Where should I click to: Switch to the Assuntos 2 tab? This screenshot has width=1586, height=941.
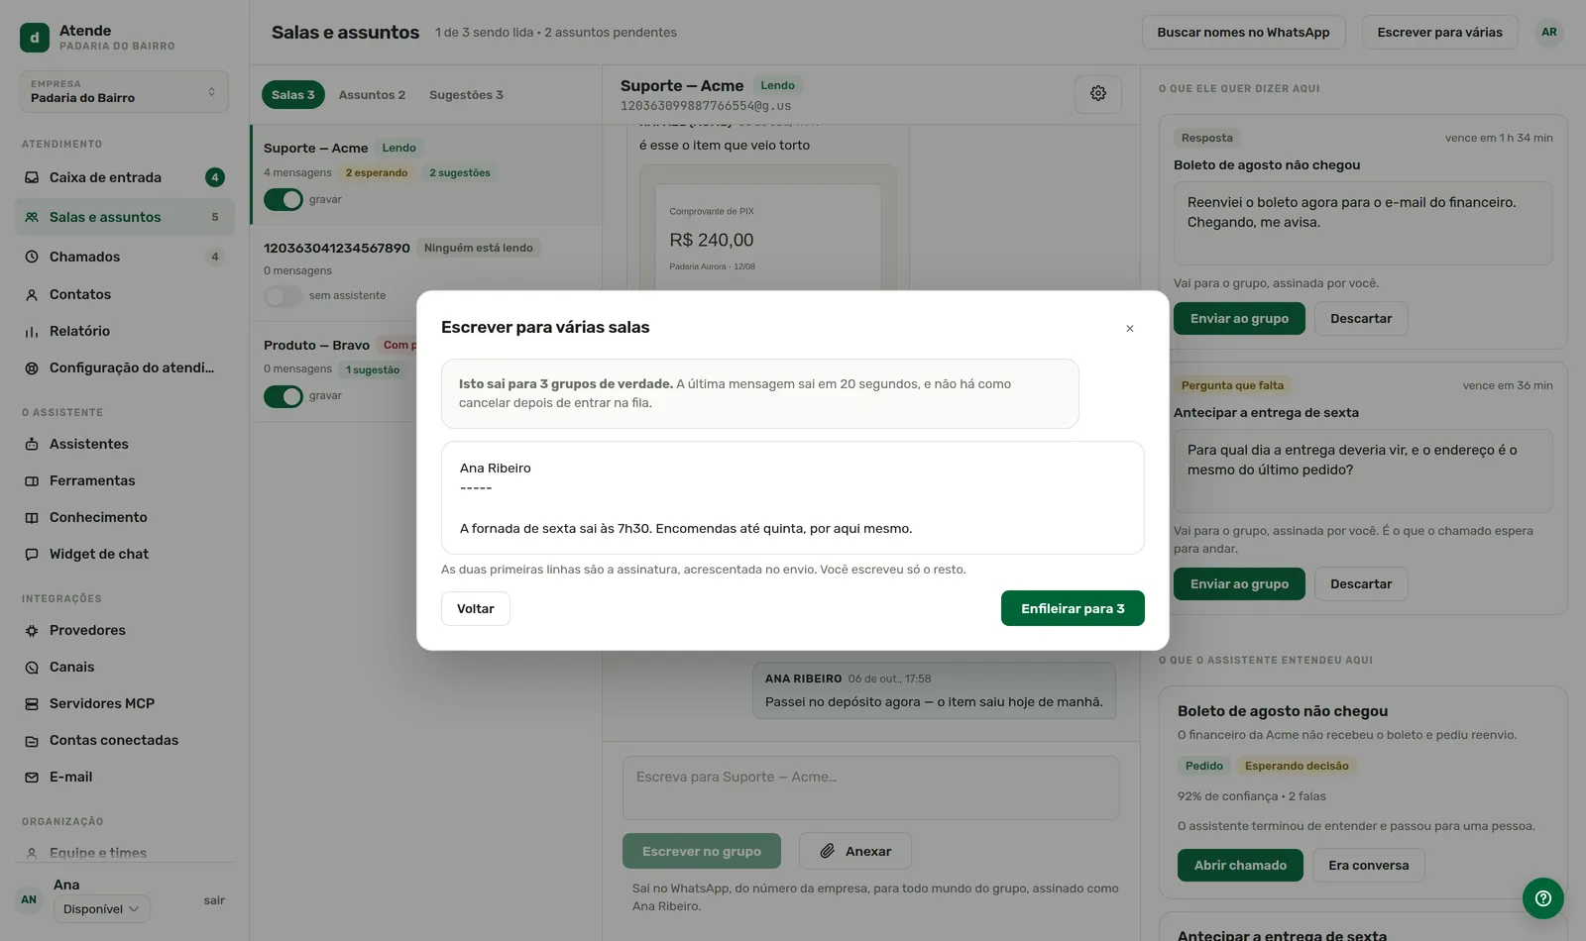(372, 94)
